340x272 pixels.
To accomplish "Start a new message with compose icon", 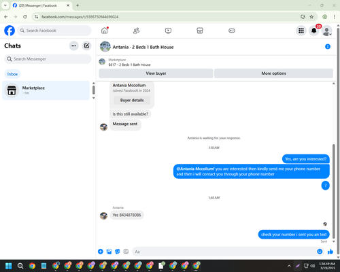I will [86, 46].
